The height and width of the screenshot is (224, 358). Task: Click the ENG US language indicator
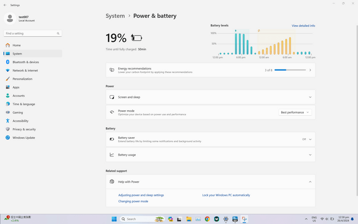314,219
